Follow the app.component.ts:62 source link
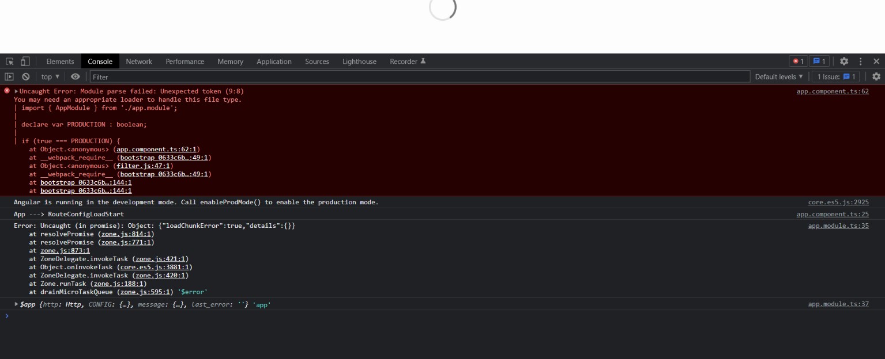Viewport: 885px width, 359px height. tap(833, 91)
